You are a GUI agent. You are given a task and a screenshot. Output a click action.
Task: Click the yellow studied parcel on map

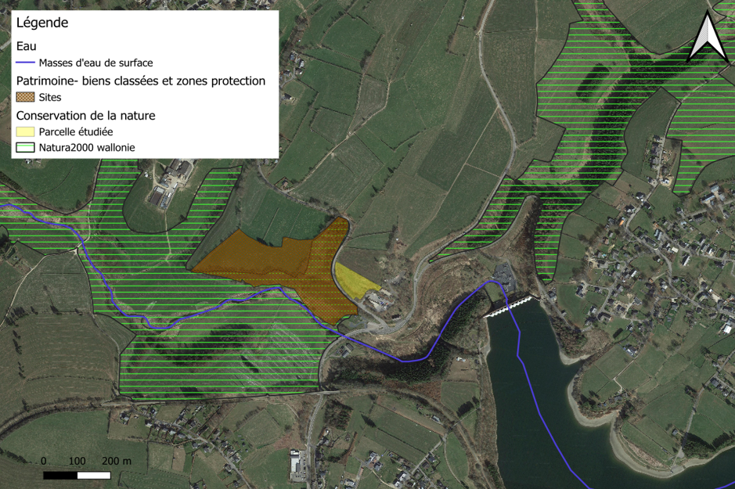[355, 281]
